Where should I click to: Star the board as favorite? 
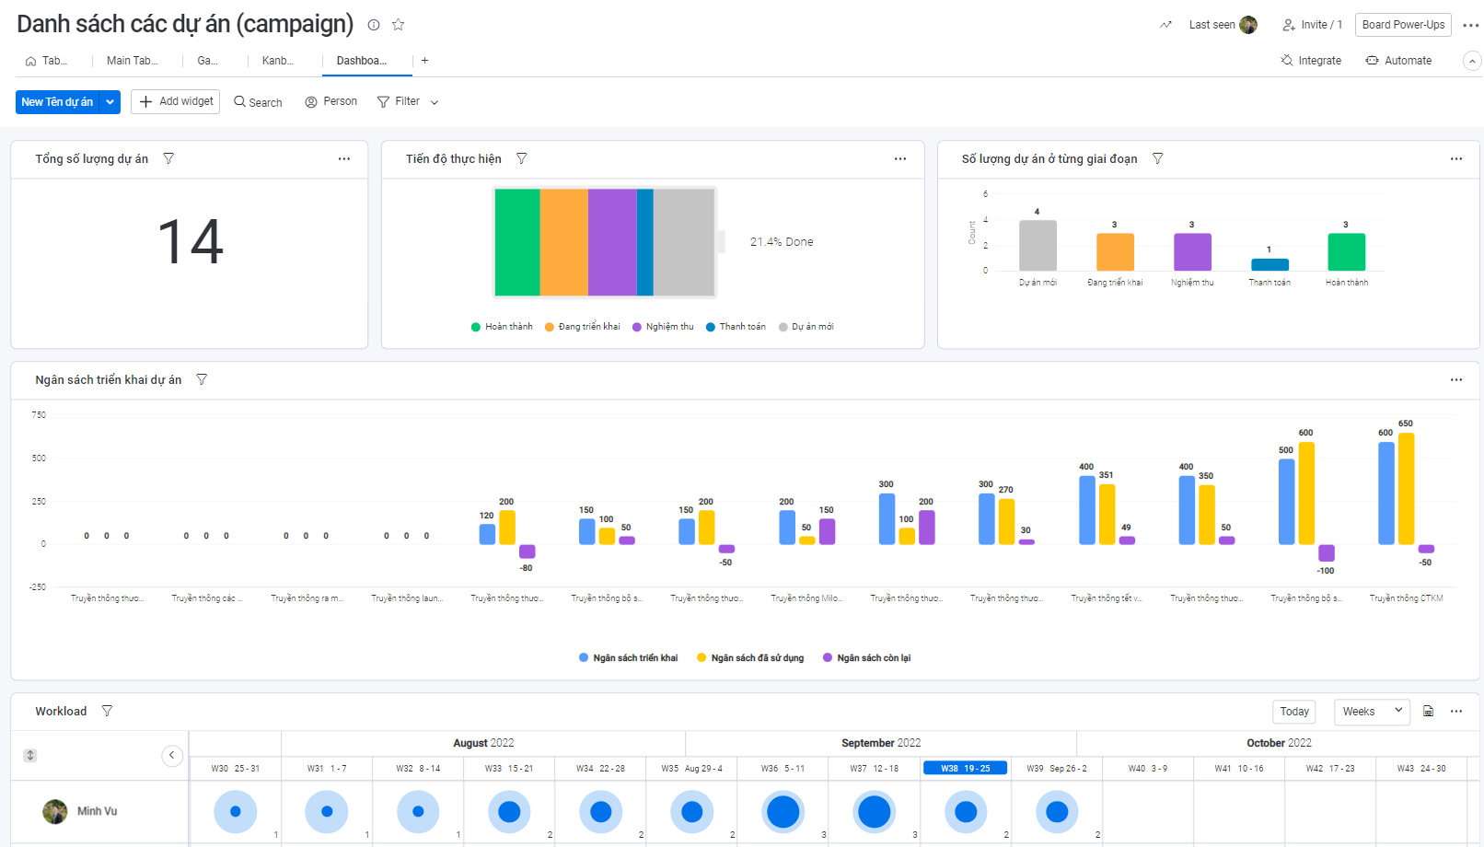tap(398, 25)
